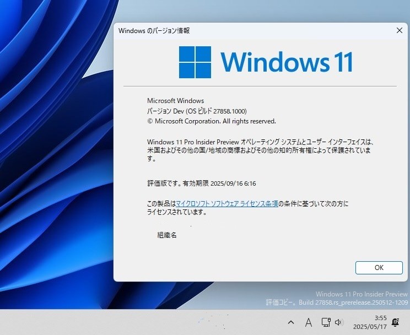Click the copyright 'Microsoft Corporation' line
Viewport: 410px width, 335px height.
212,121
